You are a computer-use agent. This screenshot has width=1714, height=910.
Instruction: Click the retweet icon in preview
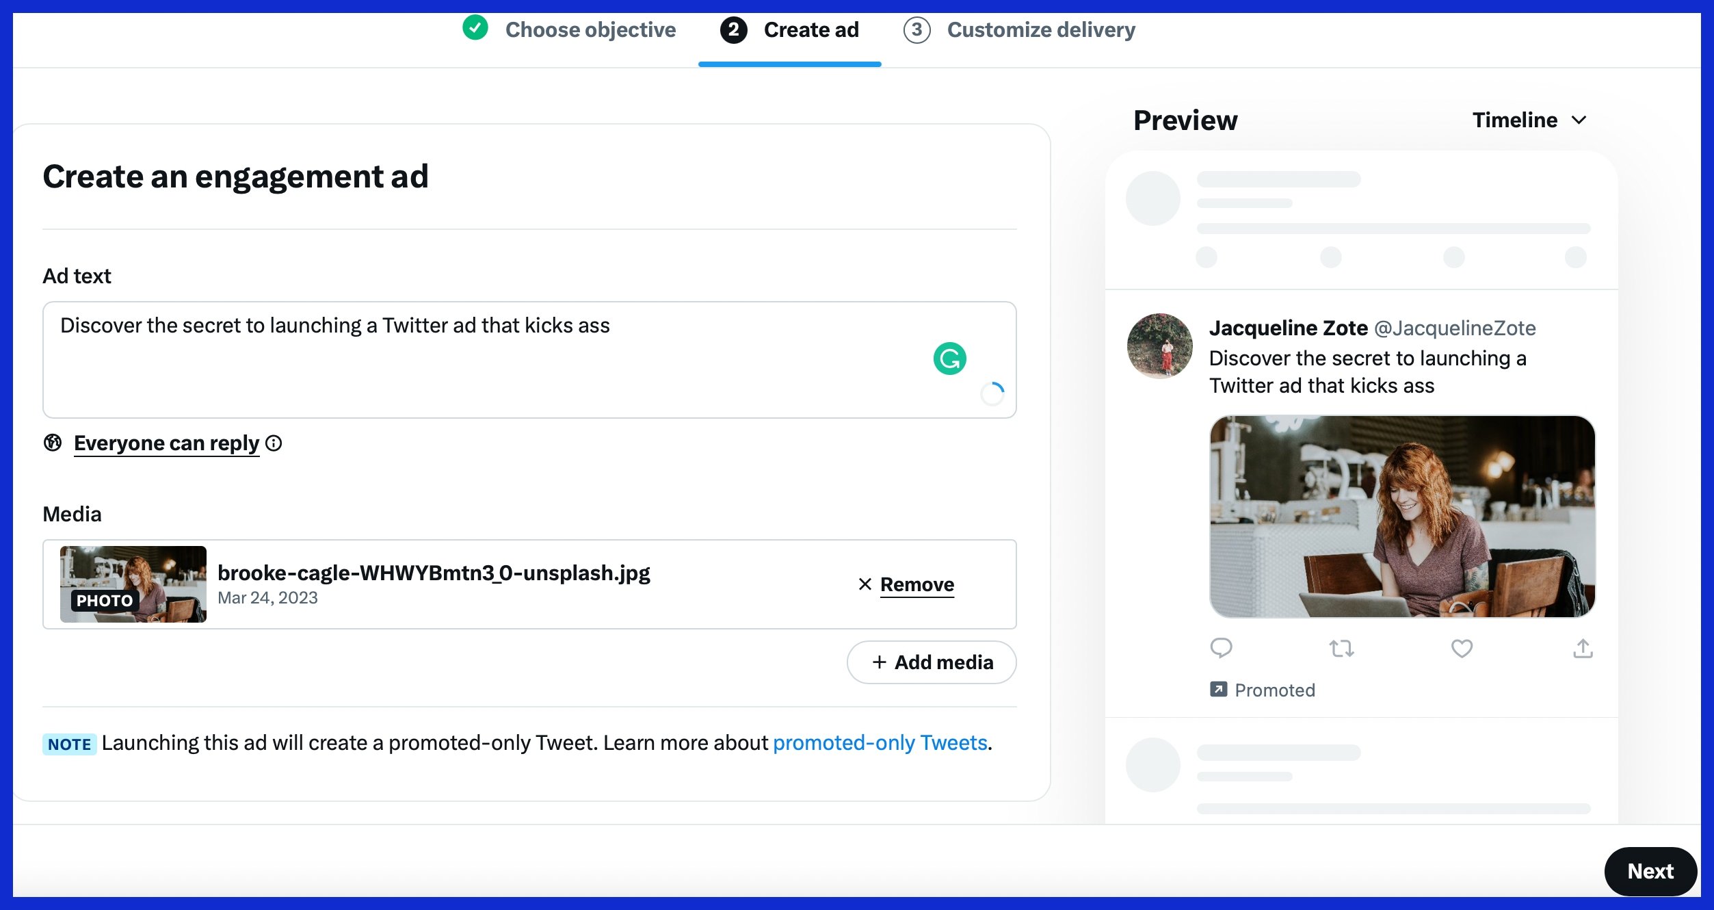[1341, 648]
